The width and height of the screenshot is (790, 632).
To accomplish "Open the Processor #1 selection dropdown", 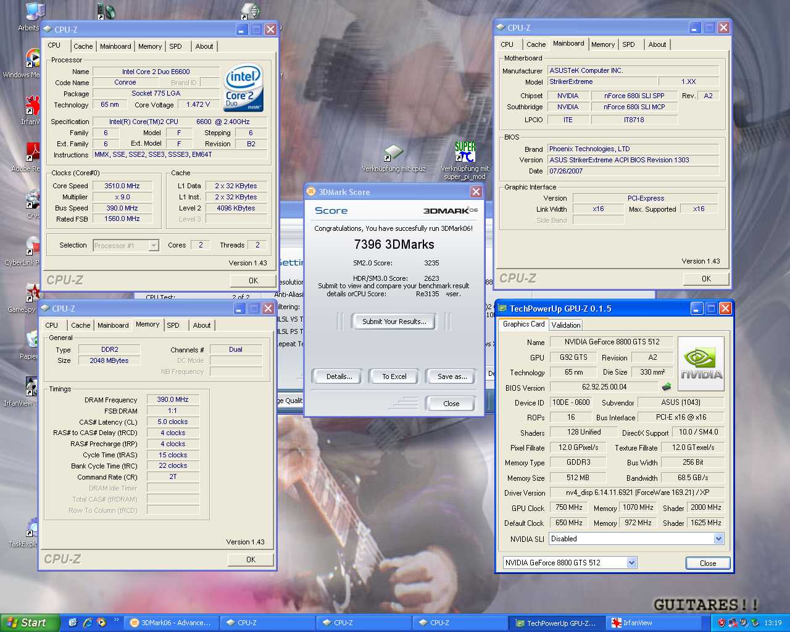I will tap(154, 246).
